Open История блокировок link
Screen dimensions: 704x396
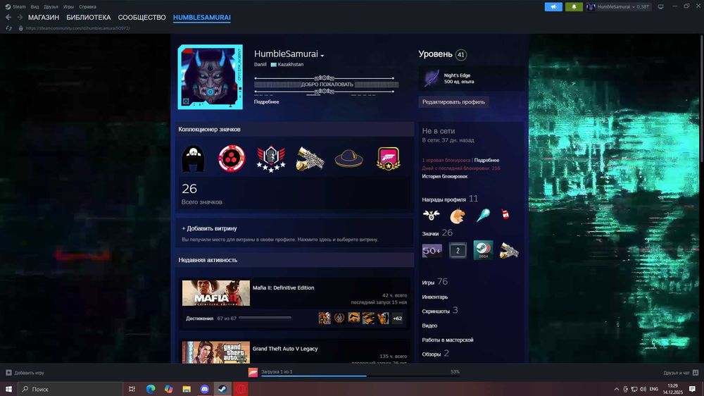pyautogui.click(x=444, y=176)
